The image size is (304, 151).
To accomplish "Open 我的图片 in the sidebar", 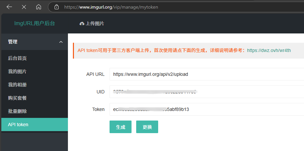I will (x=35, y=72).
